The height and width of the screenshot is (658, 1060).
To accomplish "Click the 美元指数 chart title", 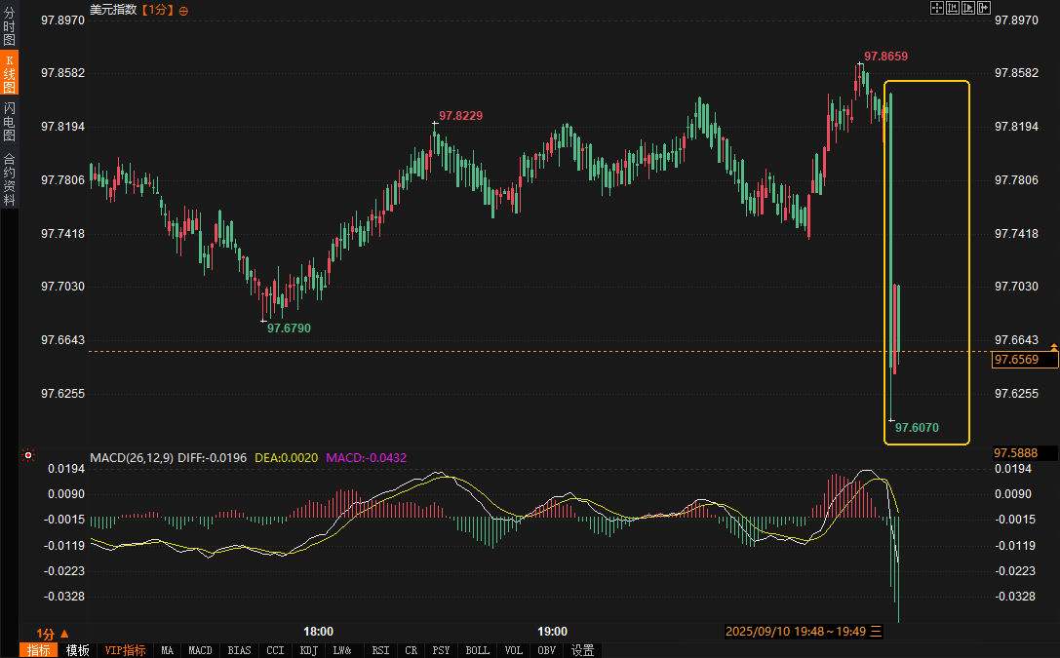I will 113,10.
